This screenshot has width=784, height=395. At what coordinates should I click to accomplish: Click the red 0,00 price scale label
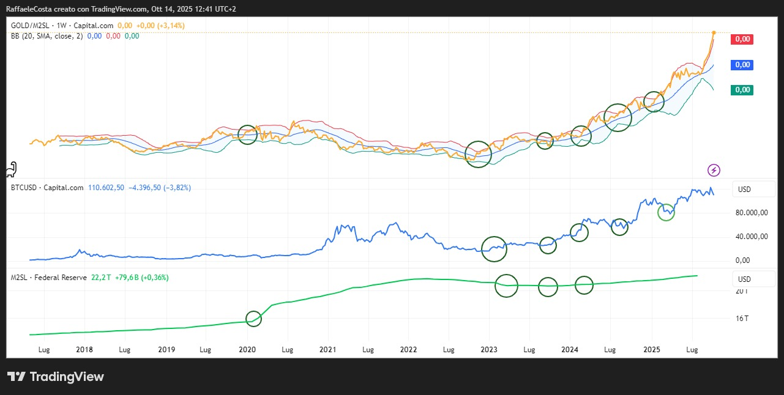pos(742,39)
